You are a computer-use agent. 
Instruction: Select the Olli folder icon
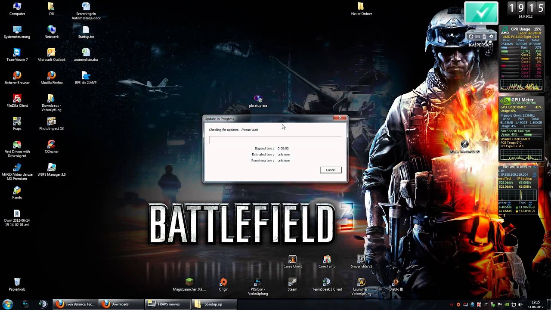51,9
